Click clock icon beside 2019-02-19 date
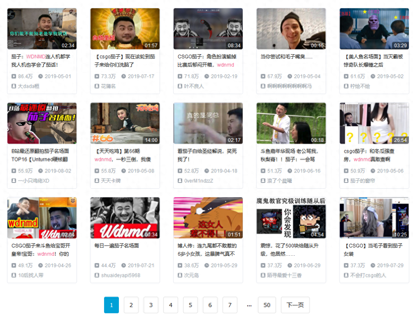The image size is (413, 319). tap(206, 76)
